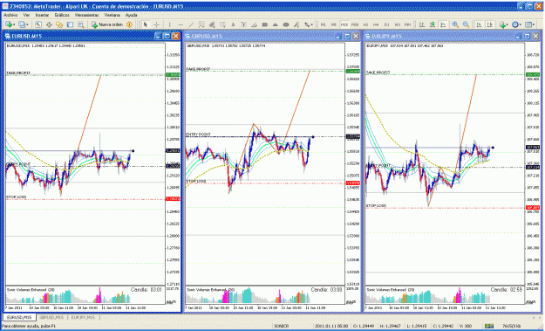Viewport: 545px width, 331px height.
Task: Switch chart to W1 timeframe
Action: click(398, 24)
